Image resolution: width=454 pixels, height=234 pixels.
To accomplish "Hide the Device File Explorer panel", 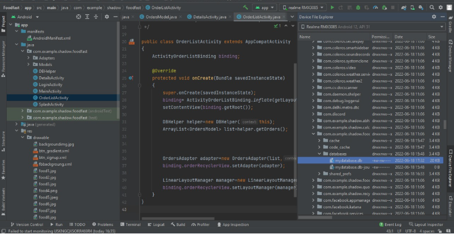I will click(442, 17).
